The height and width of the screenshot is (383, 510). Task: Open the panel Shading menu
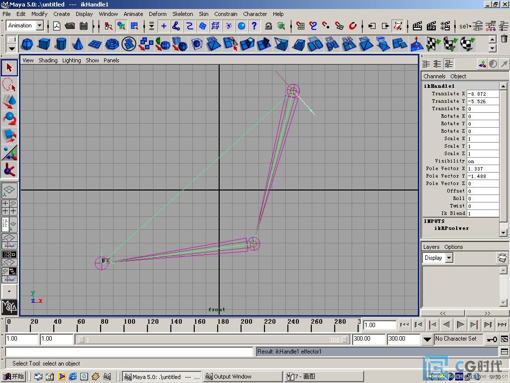tap(48, 60)
